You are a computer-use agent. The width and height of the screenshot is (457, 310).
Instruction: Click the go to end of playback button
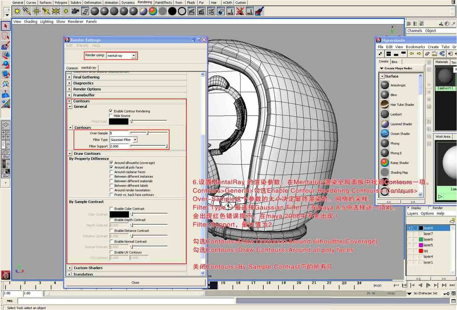point(452,286)
